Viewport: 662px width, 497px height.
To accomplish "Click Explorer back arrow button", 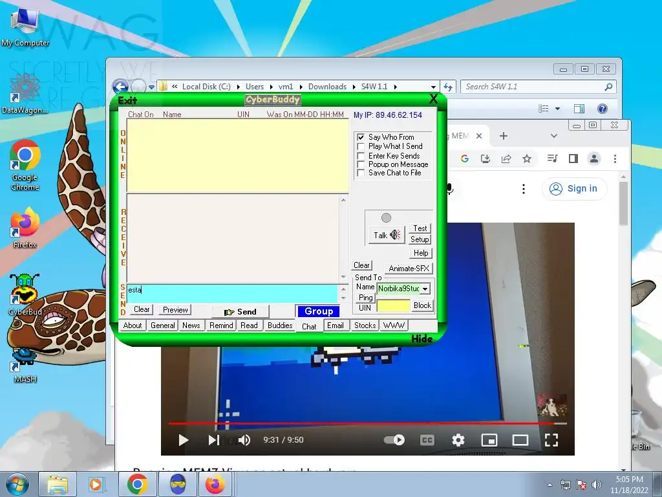I will pyautogui.click(x=120, y=87).
